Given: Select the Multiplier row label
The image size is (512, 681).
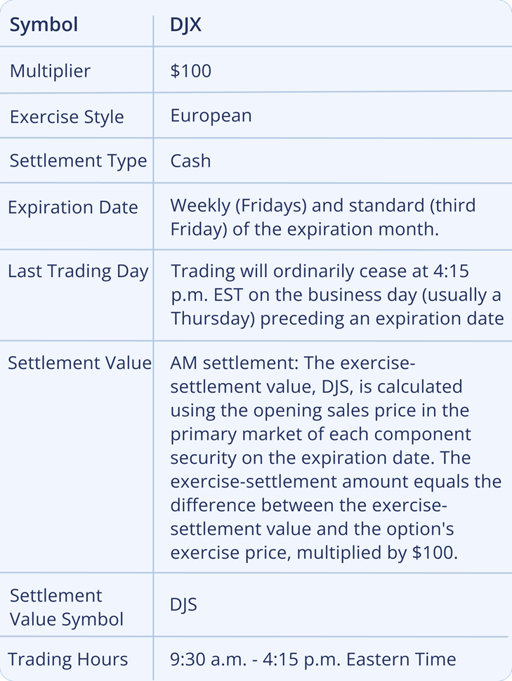Looking at the screenshot, I should point(50,71).
